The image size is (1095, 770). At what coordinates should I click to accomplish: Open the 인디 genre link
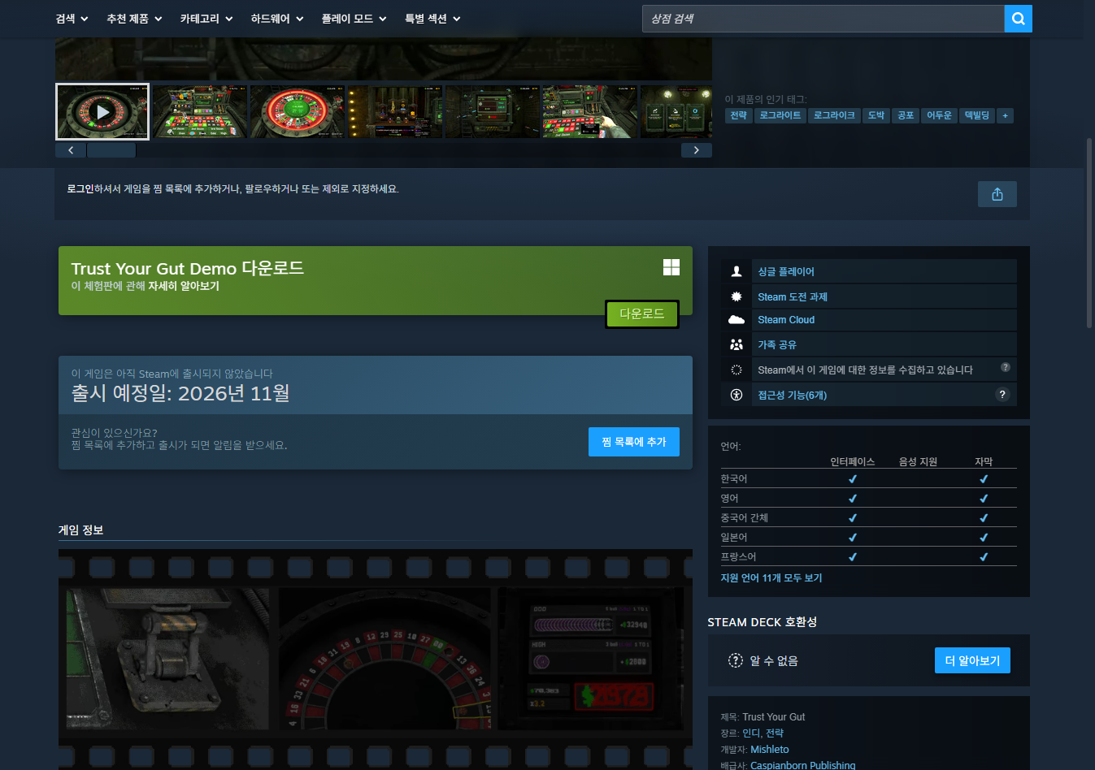click(x=751, y=733)
